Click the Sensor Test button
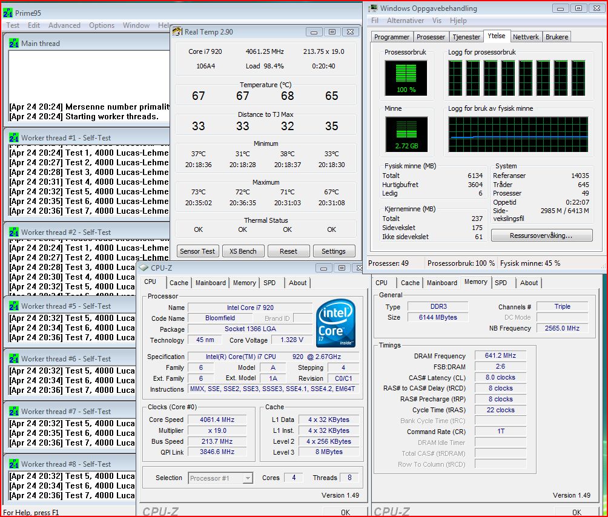 pos(197,251)
